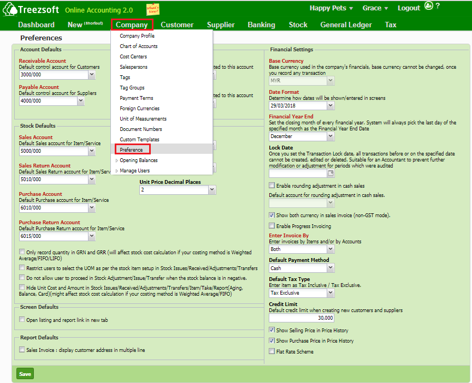Image resolution: width=472 pixels, height=383 pixels.
Task: Uncheck Show Selling Price in Price History
Action: 272,330
